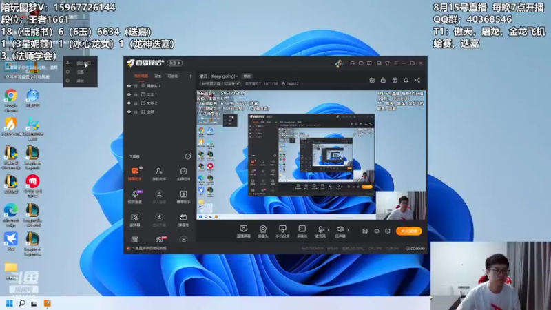Click Google Chrome desktop icon
The image size is (551, 310).
[x=11, y=100]
